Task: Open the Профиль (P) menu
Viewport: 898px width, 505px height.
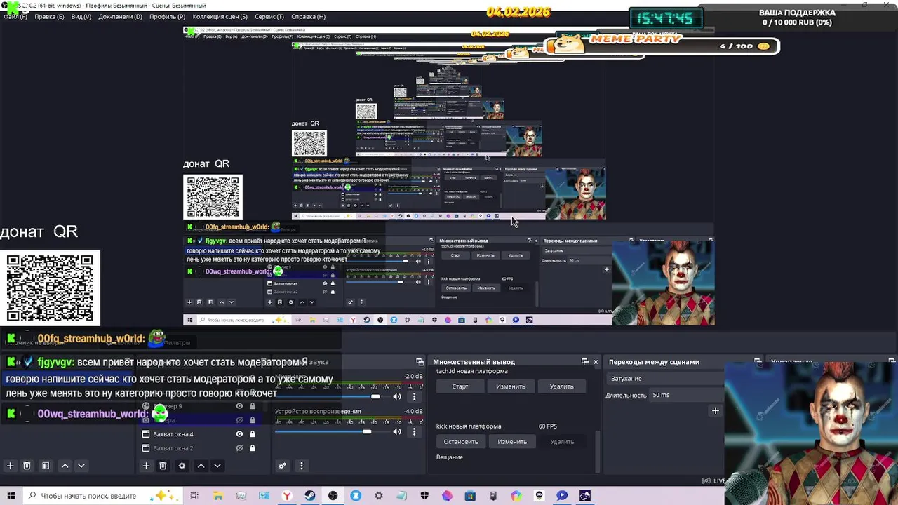Action: (x=167, y=17)
